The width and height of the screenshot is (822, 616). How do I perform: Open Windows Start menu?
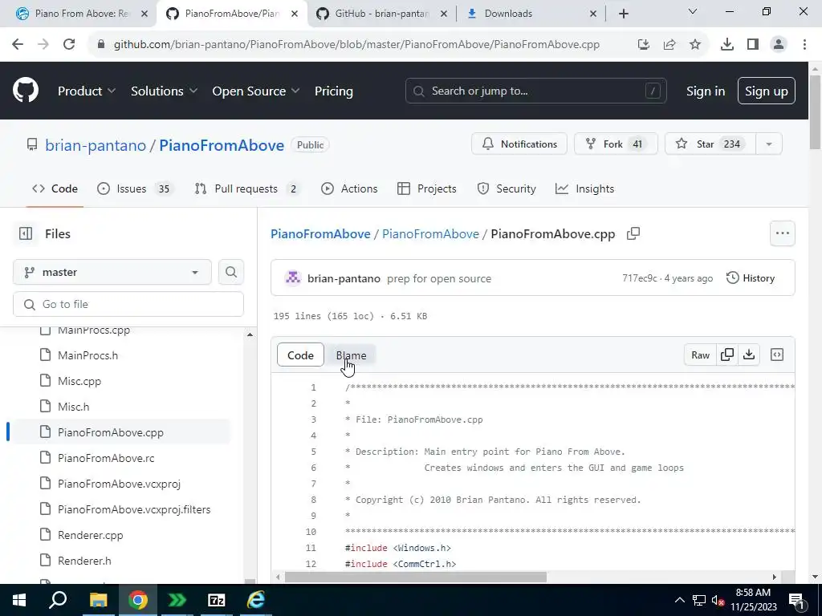(19, 600)
